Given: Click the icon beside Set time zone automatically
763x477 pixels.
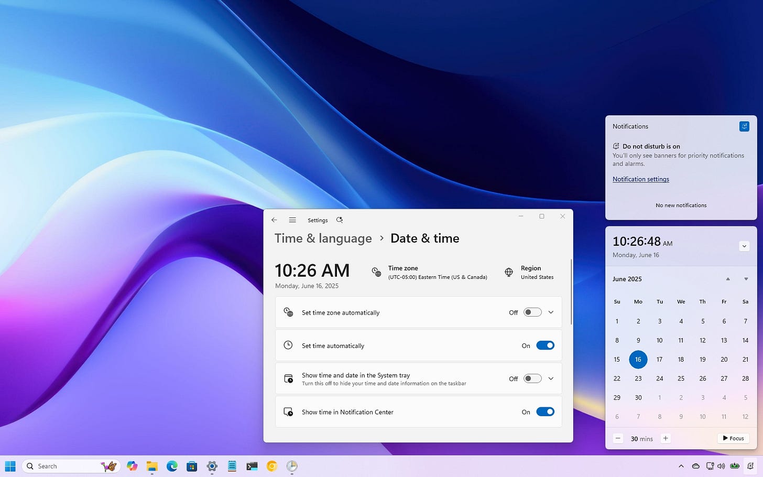Looking at the screenshot, I should [288, 312].
